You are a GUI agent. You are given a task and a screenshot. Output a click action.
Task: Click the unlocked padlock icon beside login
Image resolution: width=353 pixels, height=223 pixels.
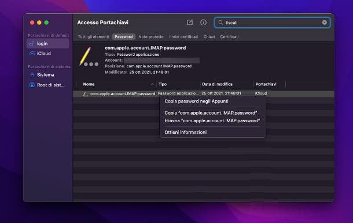point(32,44)
